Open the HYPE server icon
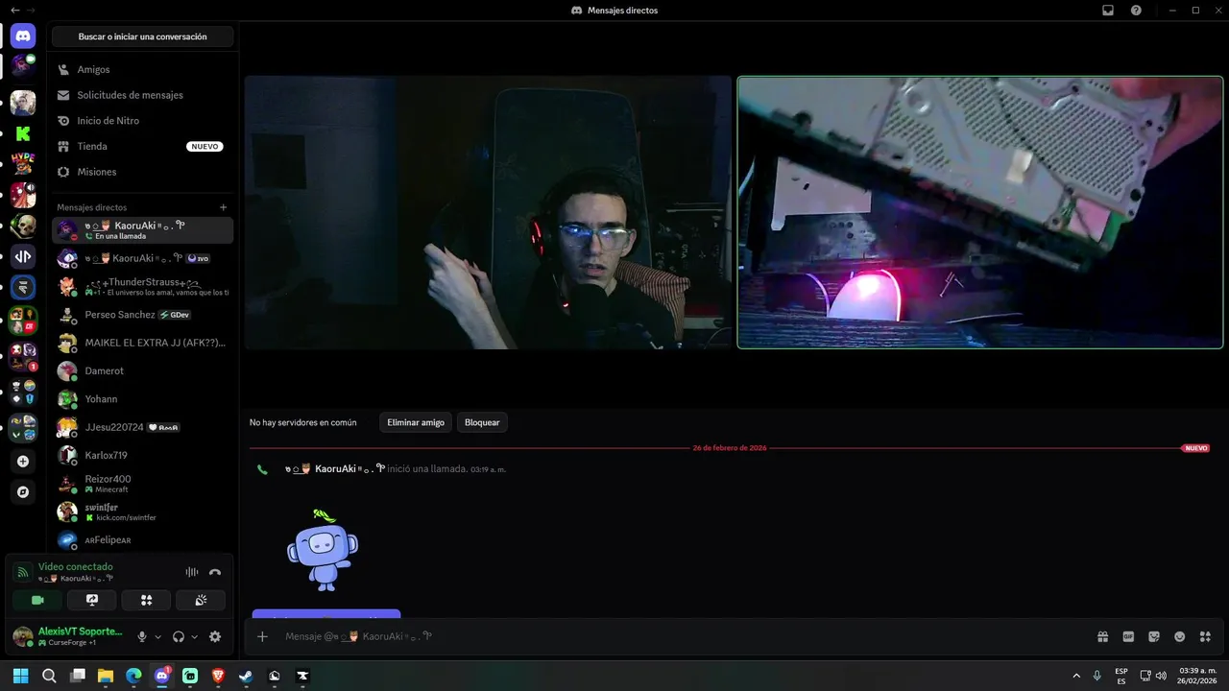This screenshot has width=1229, height=691. pos(23,164)
